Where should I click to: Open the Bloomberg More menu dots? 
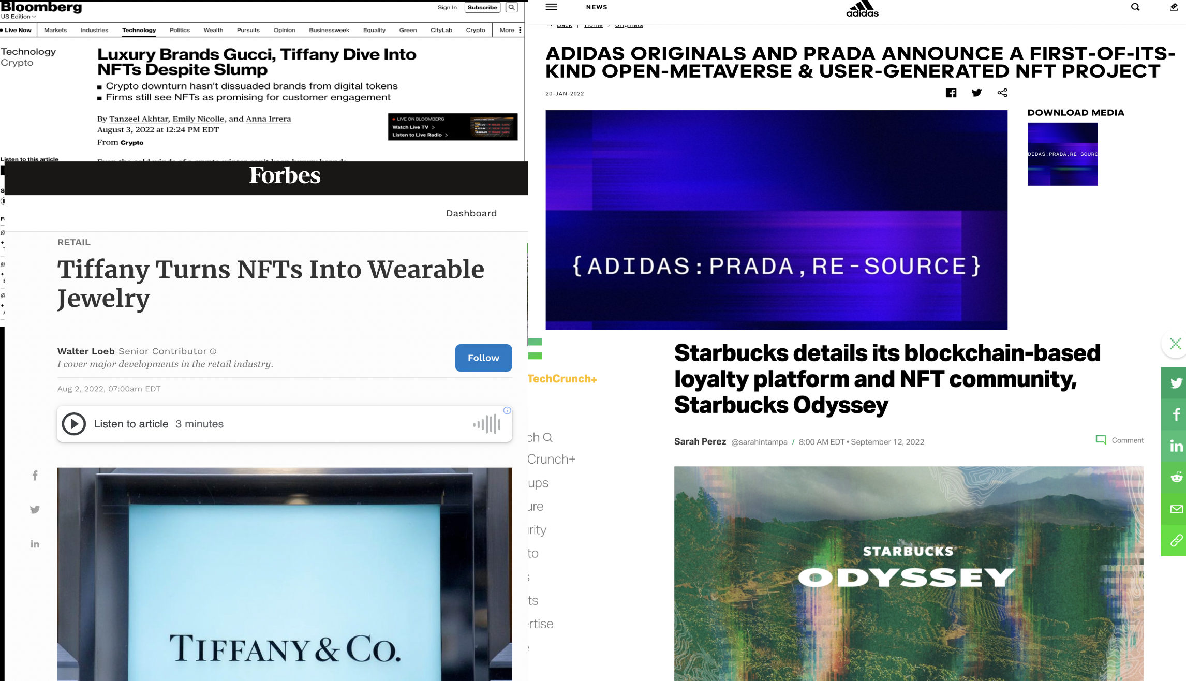520,30
